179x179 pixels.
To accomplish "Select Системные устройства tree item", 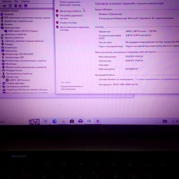I will pyautogui.click(x=18, y=86).
